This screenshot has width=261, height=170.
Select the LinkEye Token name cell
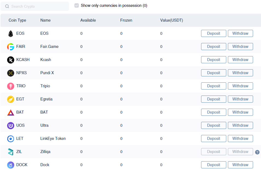[x=53, y=139]
